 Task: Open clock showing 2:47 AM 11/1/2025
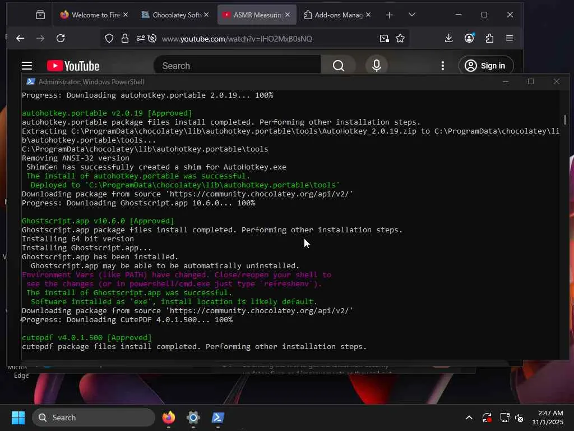548,418
